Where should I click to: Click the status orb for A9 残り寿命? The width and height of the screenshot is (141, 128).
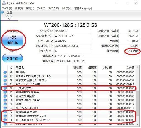tap(5, 72)
